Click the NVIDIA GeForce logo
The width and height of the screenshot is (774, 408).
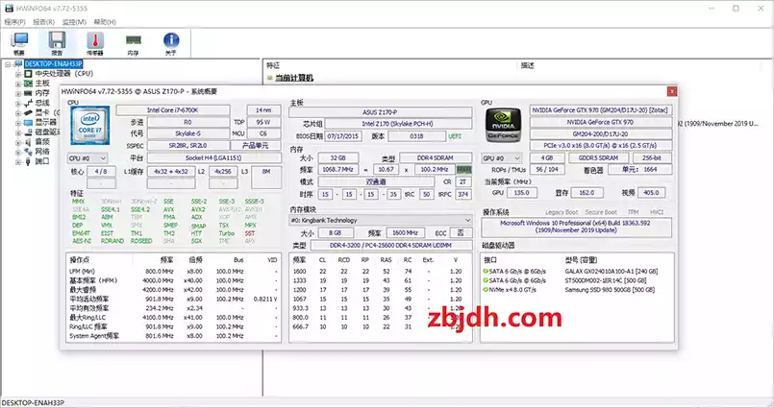pyautogui.click(x=503, y=125)
